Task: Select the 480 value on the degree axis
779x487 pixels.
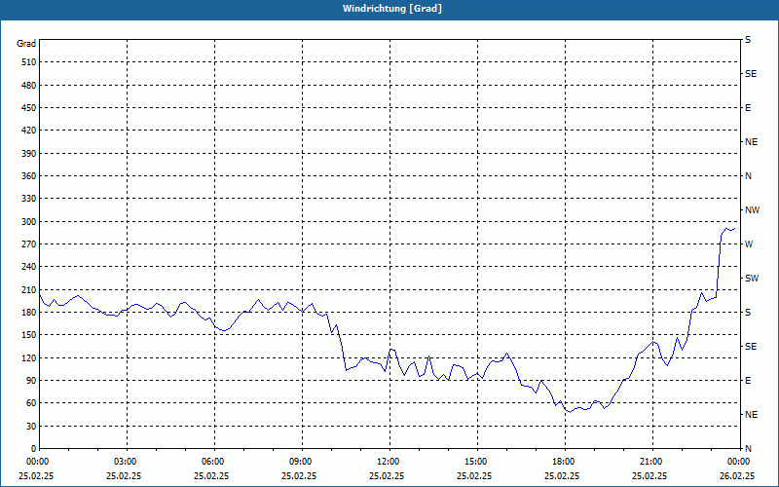Action: click(x=29, y=86)
